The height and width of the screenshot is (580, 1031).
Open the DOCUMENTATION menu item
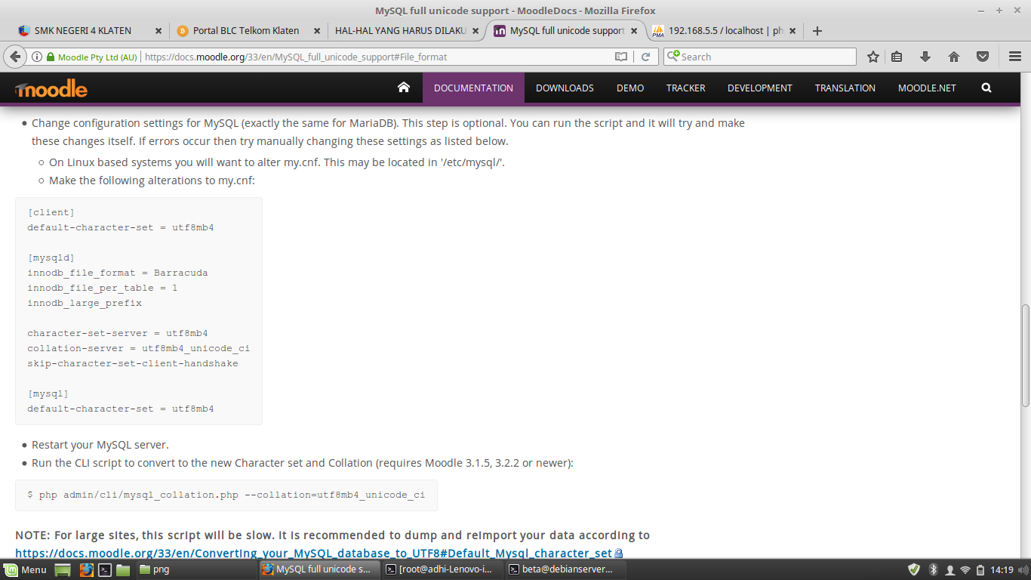tap(473, 88)
